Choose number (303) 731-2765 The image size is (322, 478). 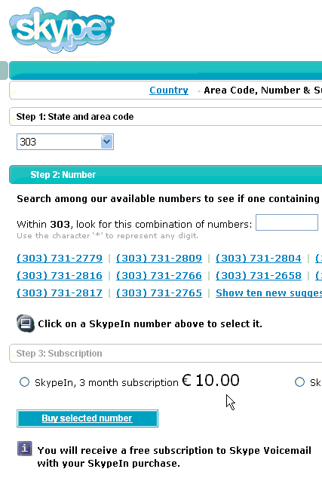(159, 293)
